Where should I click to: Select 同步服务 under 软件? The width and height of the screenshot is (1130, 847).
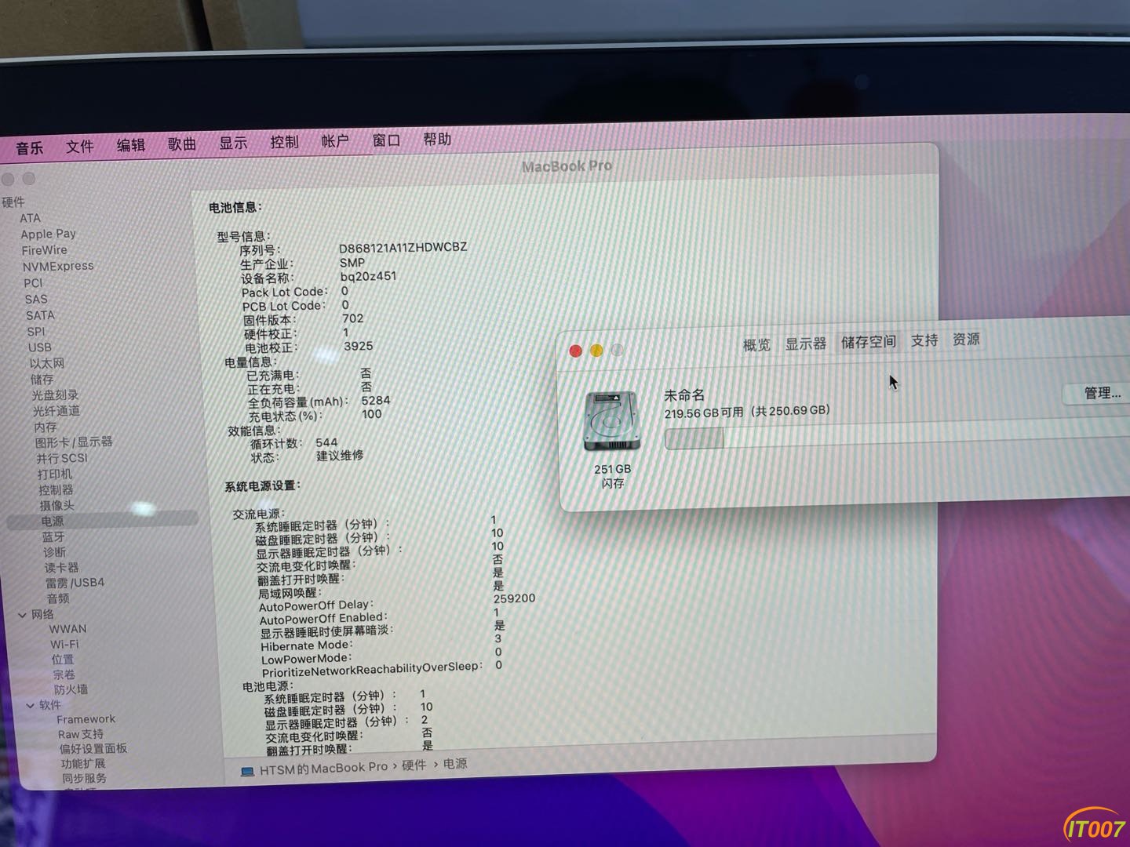pos(84,779)
